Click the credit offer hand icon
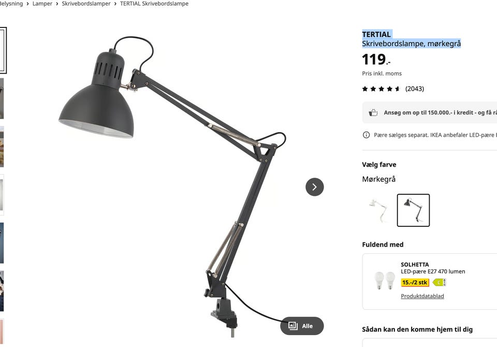 tap(373, 112)
